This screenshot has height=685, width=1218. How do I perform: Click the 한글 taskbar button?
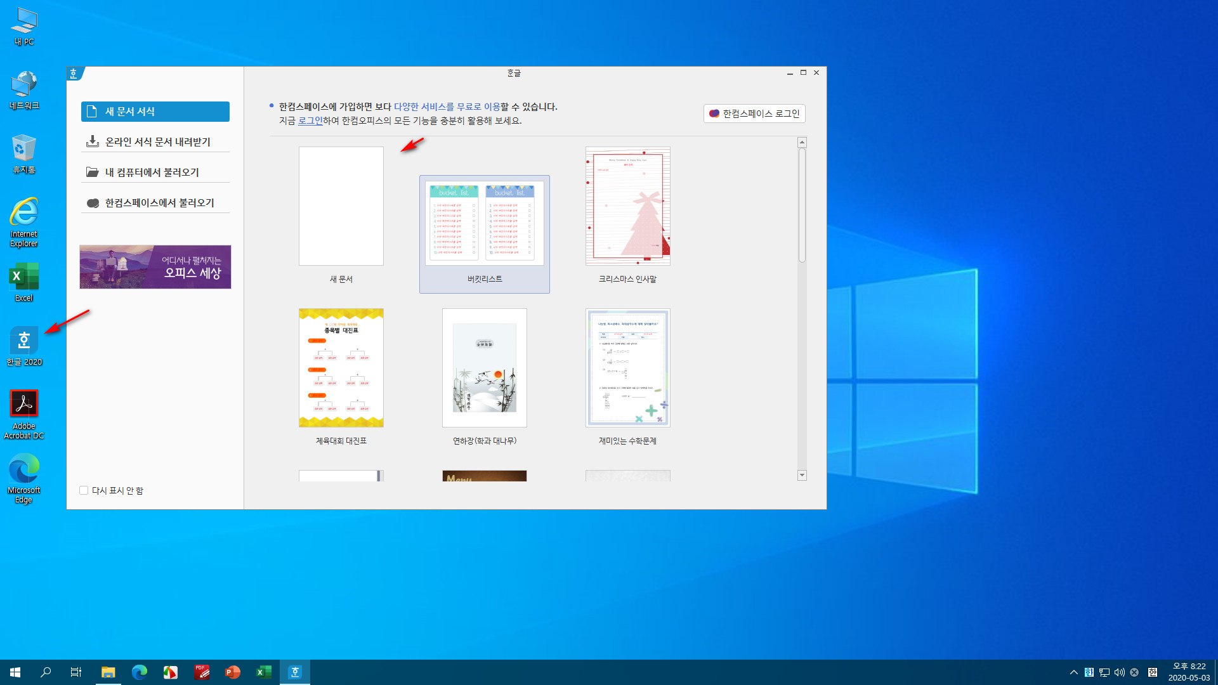(295, 672)
